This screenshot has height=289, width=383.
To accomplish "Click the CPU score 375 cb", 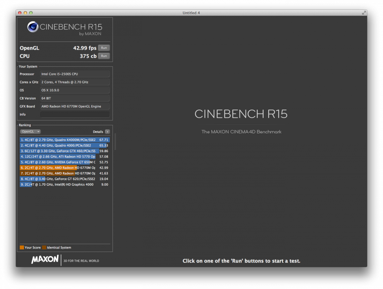I will (88, 56).
